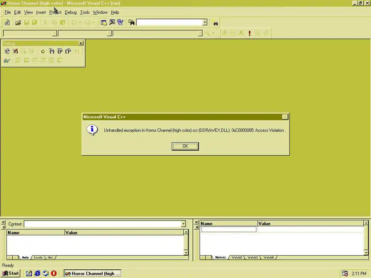
Task: Expand the Context dropdown in Variables pane
Action: tap(183, 224)
